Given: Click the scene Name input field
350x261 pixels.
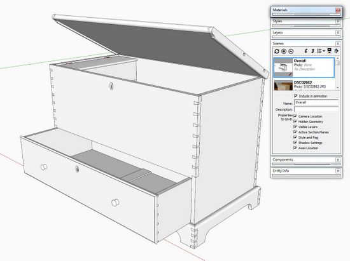Looking at the screenshot, I should tap(316, 102).
